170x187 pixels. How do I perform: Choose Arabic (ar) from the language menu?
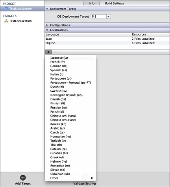click(70, 128)
